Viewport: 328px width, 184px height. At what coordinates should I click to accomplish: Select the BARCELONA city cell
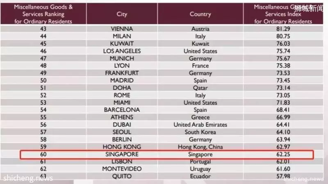(x=122, y=110)
